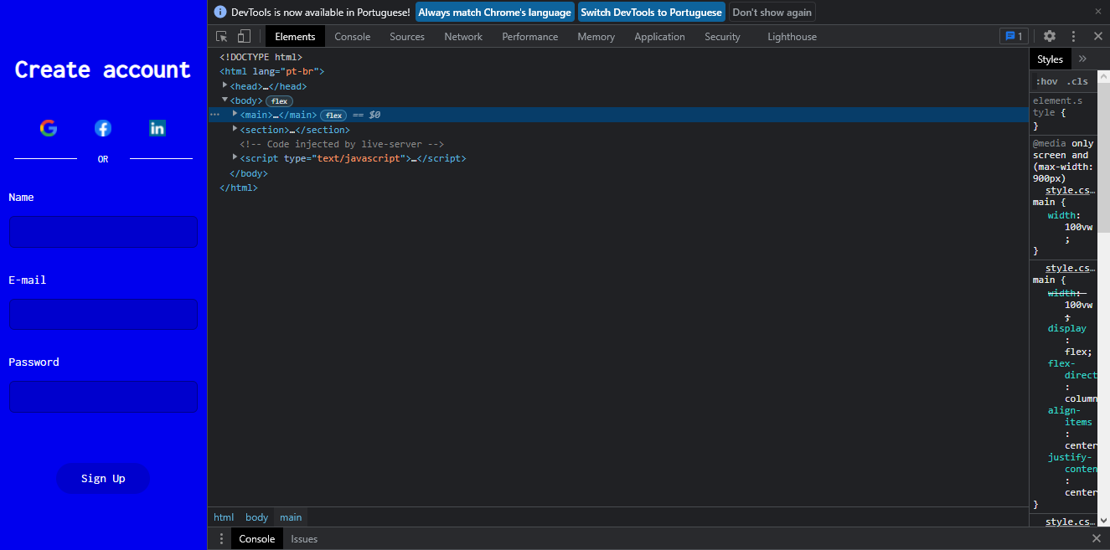Click the Facebook sign-up icon
Screen dimensions: 1110x550
click(x=102, y=127)
